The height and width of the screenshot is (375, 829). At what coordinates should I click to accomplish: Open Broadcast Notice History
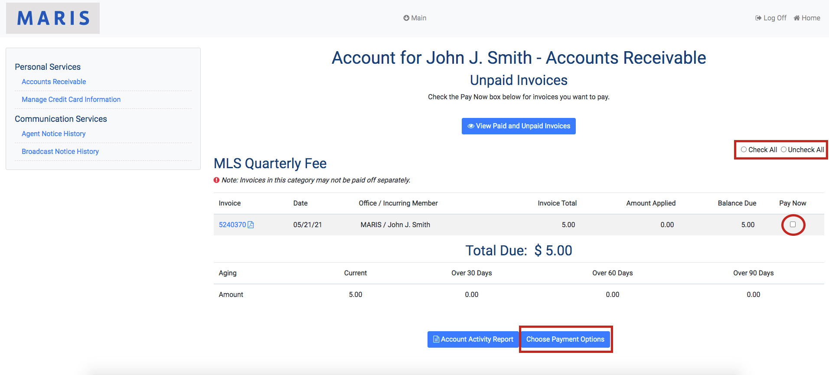(60, 151)
